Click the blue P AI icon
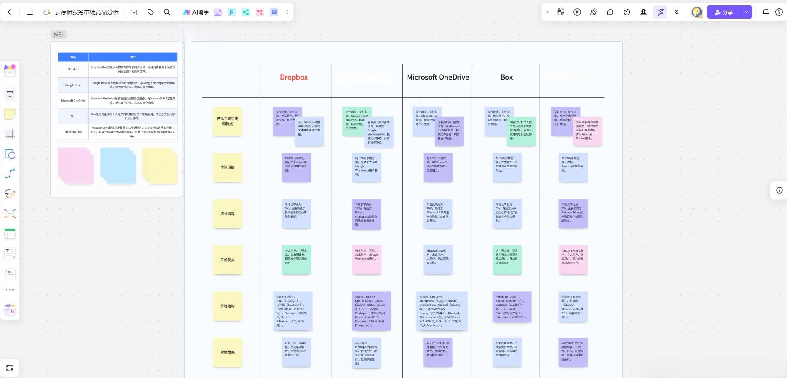 [232, 12]
